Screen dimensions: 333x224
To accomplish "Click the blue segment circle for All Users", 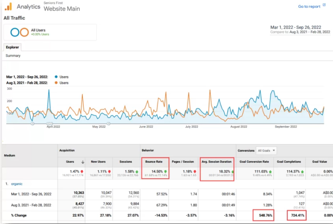I will coord(15,32).
